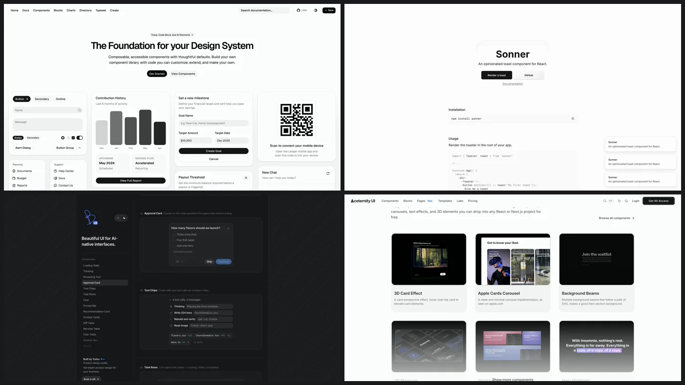This screenshot has width=685, height=385.
Task: Click the QR code image
Action: tap(297, 120)
